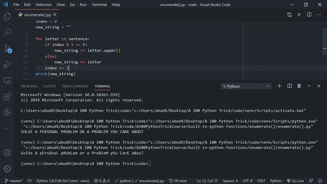Open the Search view in activity bar
Image resolution: width=327 pixels, height=184 pixels.
coord(7,32)
